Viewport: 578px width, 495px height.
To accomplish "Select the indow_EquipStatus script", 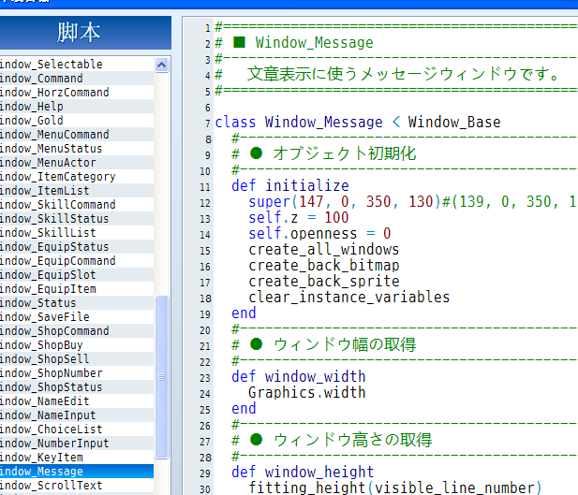I will coord(77,246).
